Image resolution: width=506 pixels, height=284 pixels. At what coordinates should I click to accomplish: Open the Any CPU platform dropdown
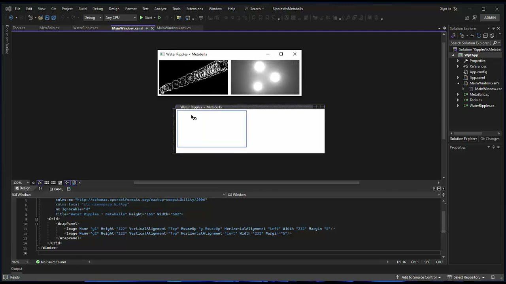coord(121,18)
